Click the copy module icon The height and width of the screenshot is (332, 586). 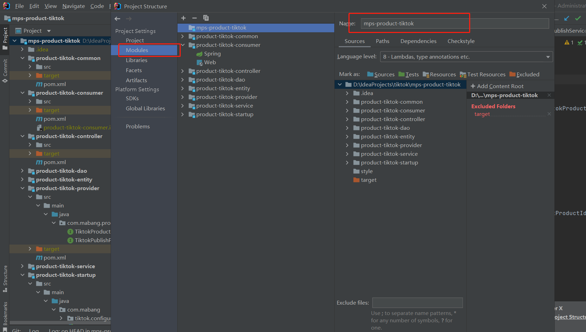(206, 18)
